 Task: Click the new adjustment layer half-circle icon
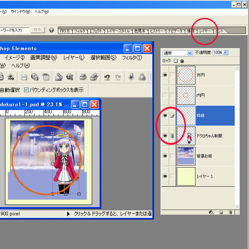(211, 212)
